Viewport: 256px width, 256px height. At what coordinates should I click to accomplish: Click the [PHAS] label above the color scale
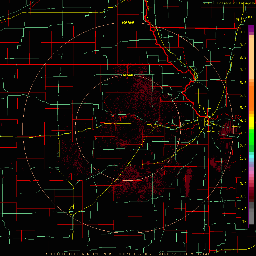240,20
